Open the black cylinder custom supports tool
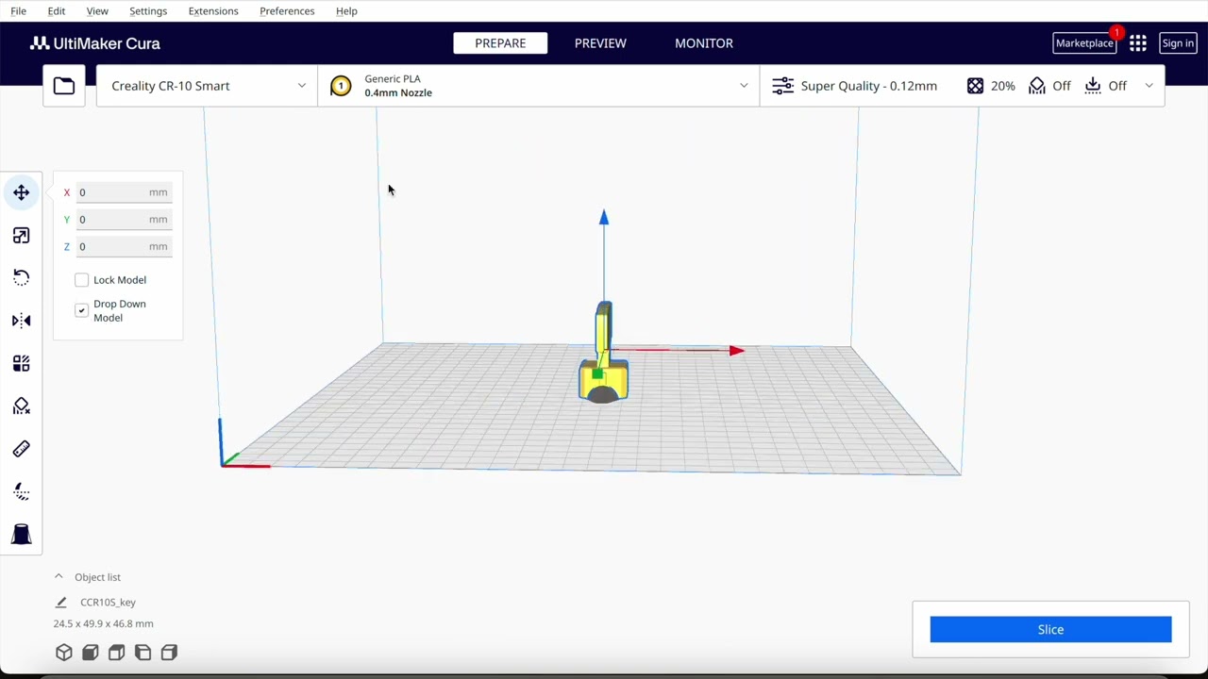 (x=21, y=535)
